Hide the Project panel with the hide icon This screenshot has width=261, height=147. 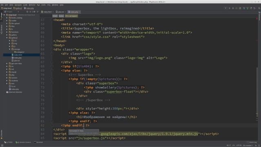[38, 12]
